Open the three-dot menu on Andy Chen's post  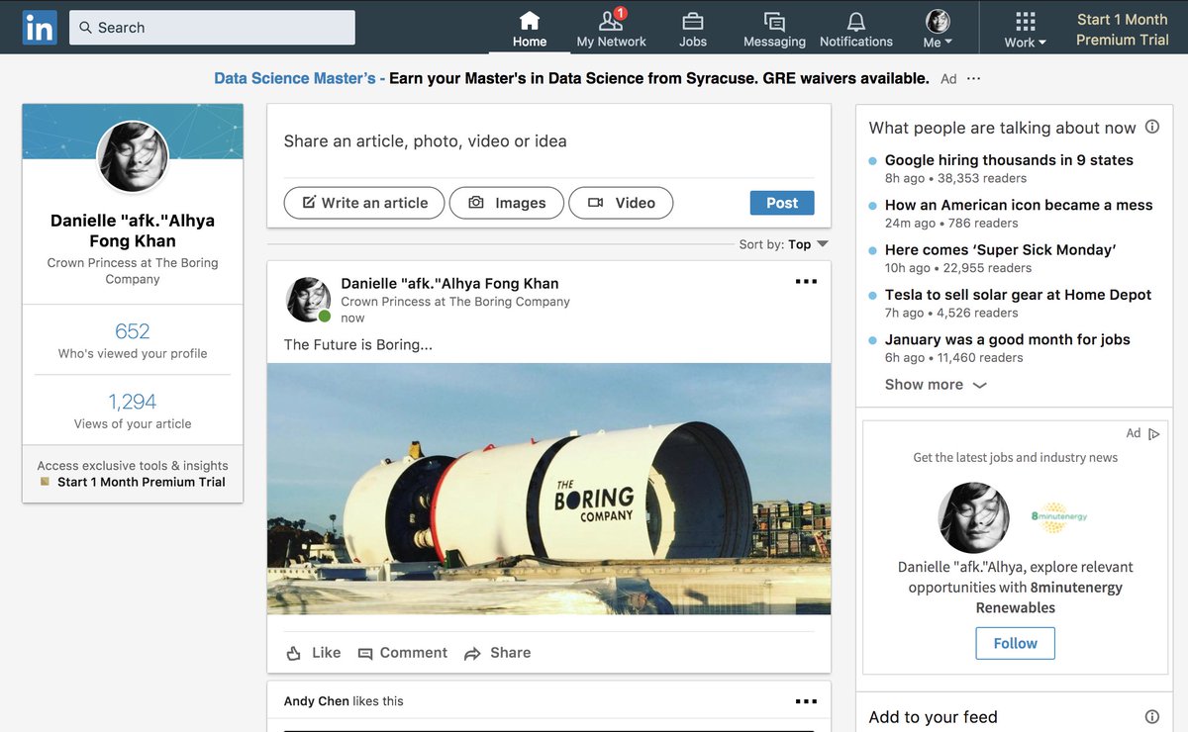pyautogui.click(x=806, y=701)
